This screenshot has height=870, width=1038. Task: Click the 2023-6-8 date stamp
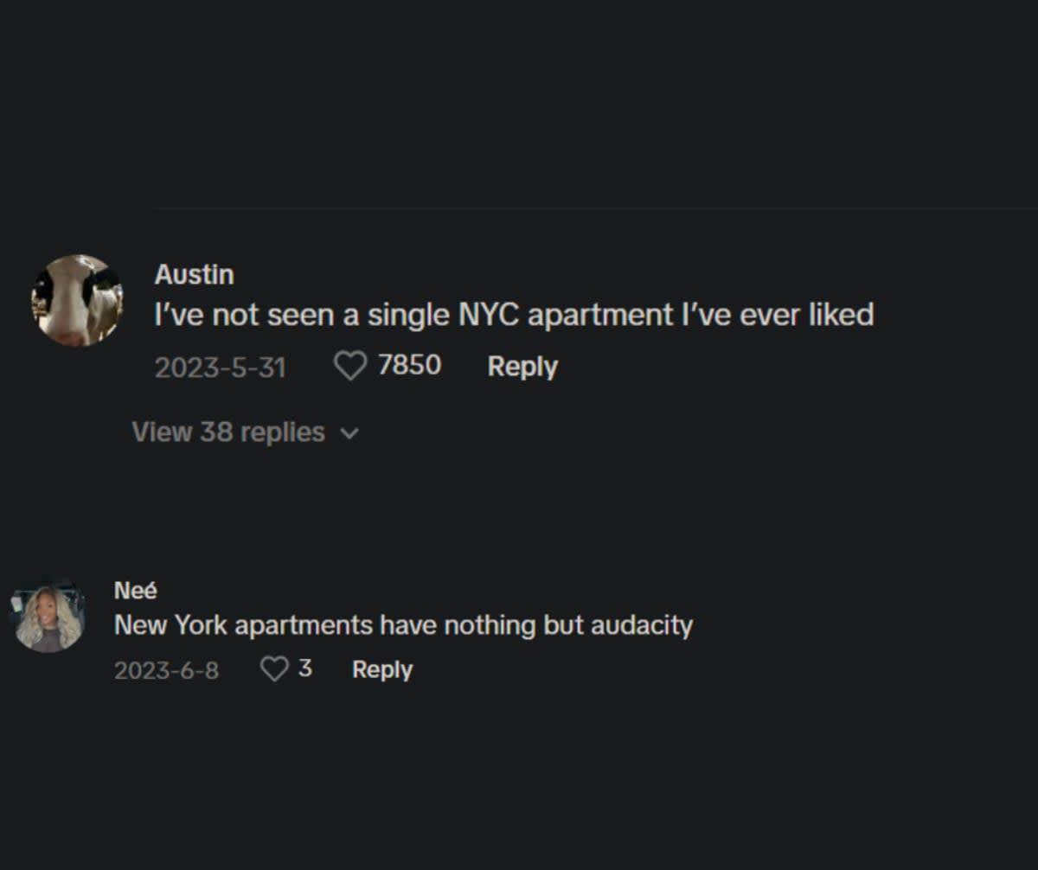tap(166, 670)
